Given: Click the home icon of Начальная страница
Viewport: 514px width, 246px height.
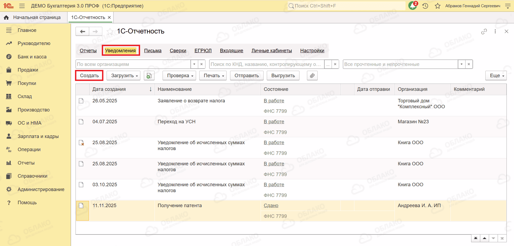Looking at the screenshot, I should pyautogui.click(x=6, y=17).
